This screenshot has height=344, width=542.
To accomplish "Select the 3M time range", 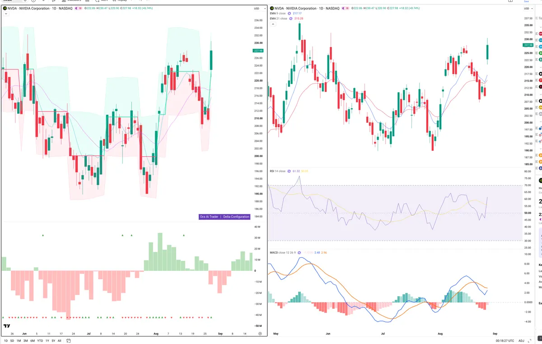I will pyautogui.click(x=25, y=341).
